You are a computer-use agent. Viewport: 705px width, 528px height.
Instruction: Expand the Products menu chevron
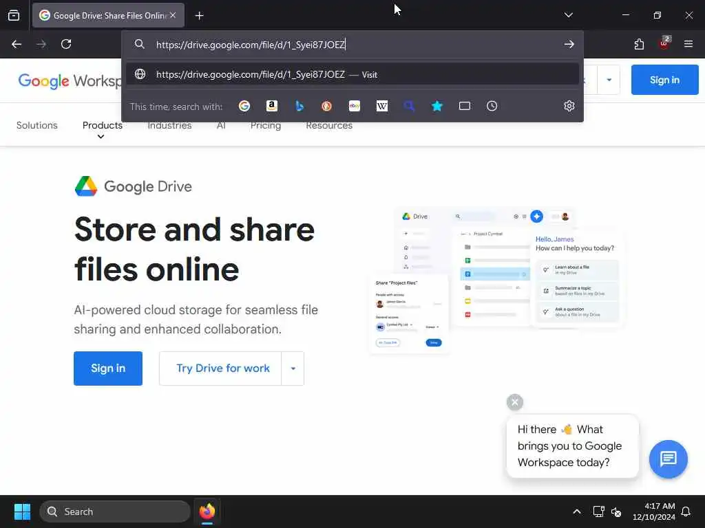pos(101,137)
